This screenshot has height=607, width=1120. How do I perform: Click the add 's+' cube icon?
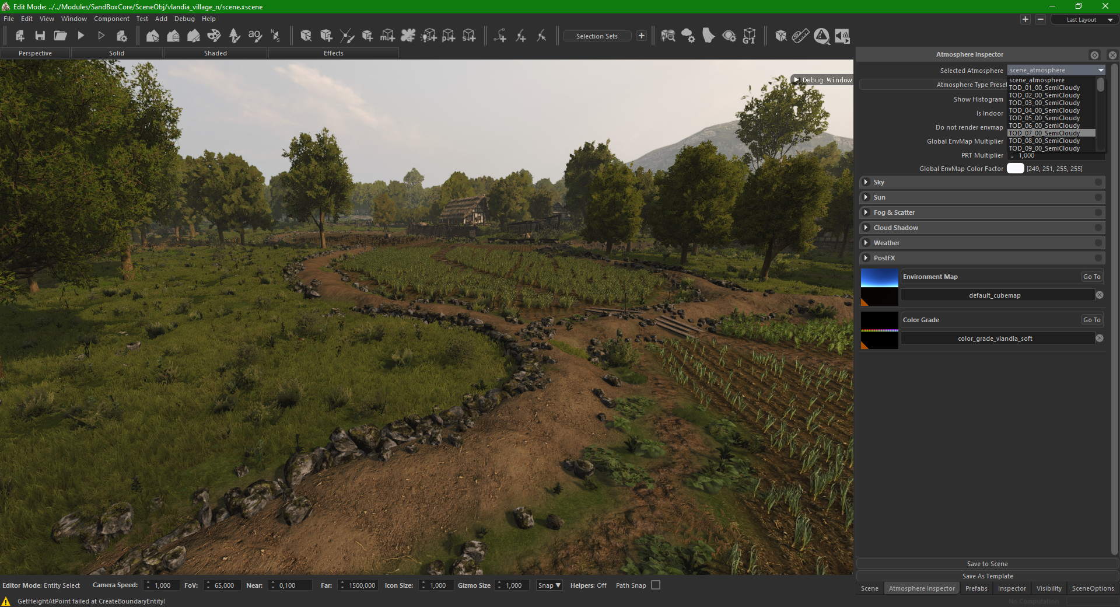[x=469, y=36]
